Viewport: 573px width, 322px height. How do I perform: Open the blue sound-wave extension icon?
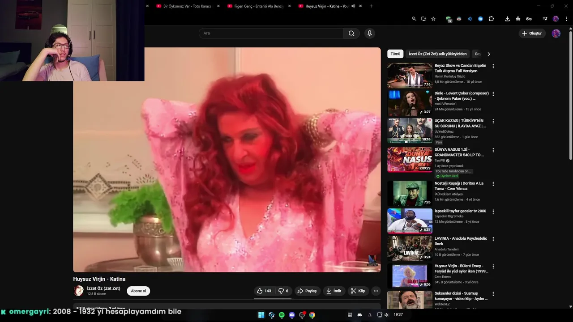(x=470, y=19)
